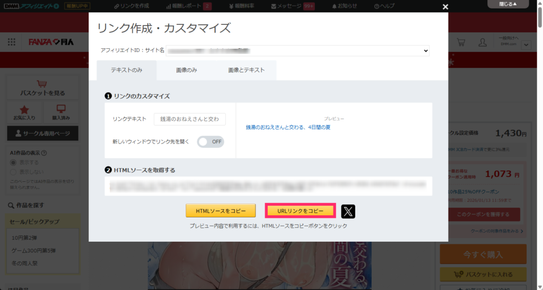Click the URLリンクをコピー button
543x290 pixels.
[x=300, y=211]
